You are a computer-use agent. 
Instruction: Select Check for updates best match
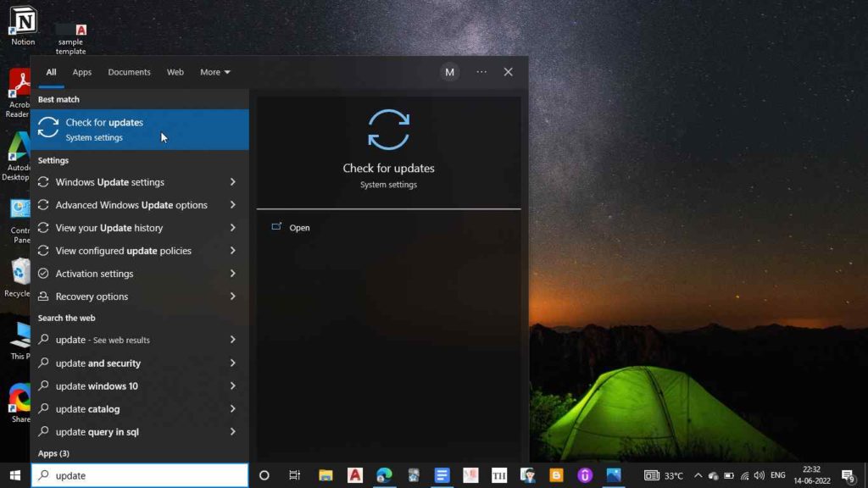tap(140, 130)
